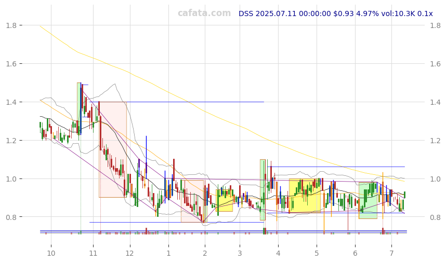The image size is (446, 262).
Task: Click the month label 4 on the time axis
Action: coord(278,253)
